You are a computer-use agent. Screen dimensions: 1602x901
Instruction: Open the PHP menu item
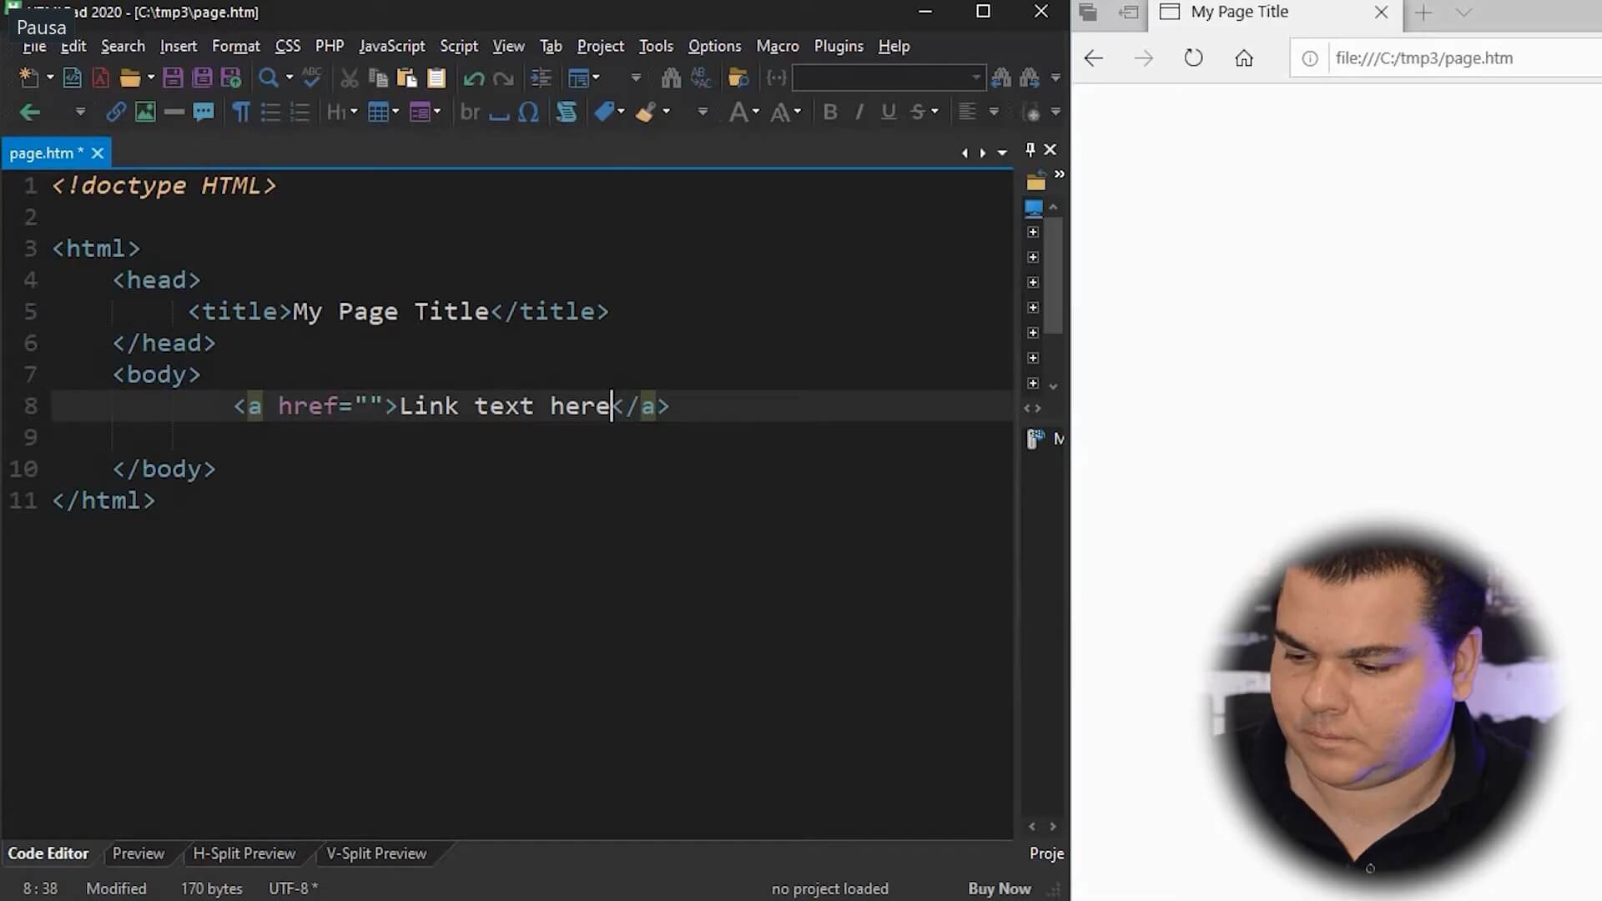(x=329, y=45)
